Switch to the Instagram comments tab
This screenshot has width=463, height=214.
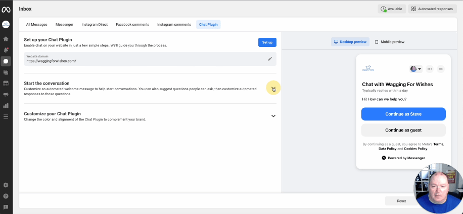click(174, 24)
